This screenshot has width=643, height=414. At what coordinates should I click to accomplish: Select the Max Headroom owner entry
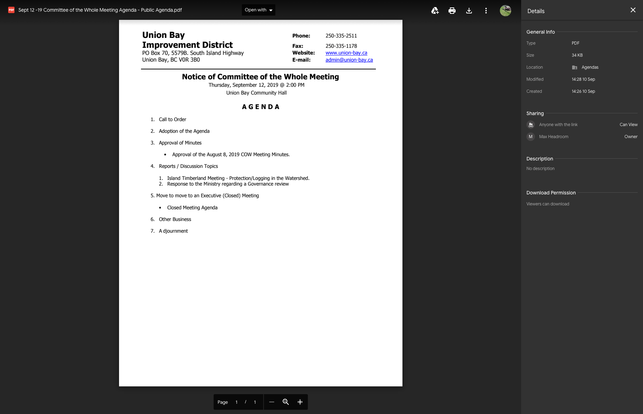[553, 137]
